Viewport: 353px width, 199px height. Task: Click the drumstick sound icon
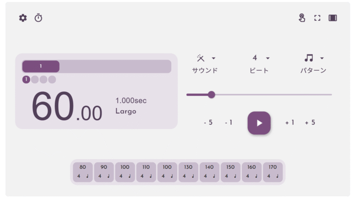coord(200,58)
